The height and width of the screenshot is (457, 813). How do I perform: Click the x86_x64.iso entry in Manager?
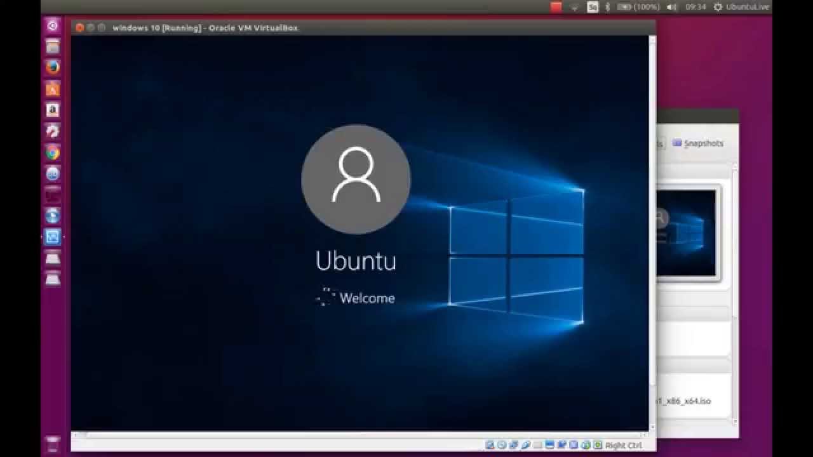(x=683, y=401)
